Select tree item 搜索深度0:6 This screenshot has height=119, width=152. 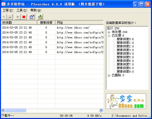tap(125, 39)
